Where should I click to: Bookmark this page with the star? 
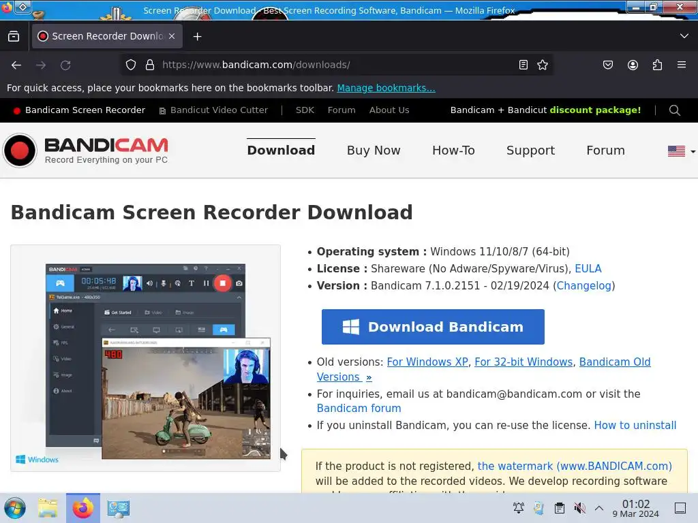542,65
